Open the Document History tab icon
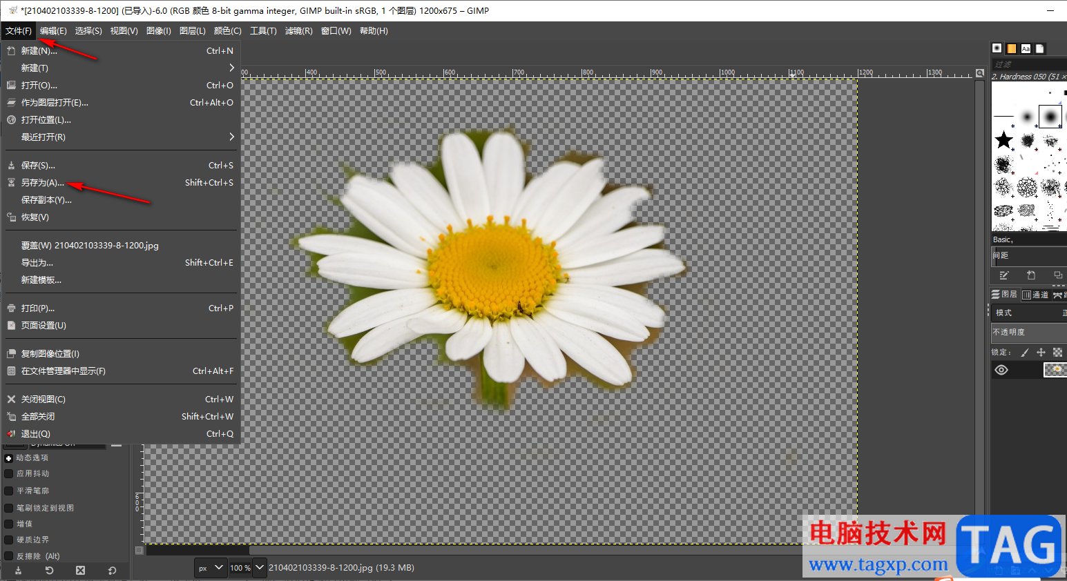The height and width of the screenshot is (581, 1067). click(1040, 48)
